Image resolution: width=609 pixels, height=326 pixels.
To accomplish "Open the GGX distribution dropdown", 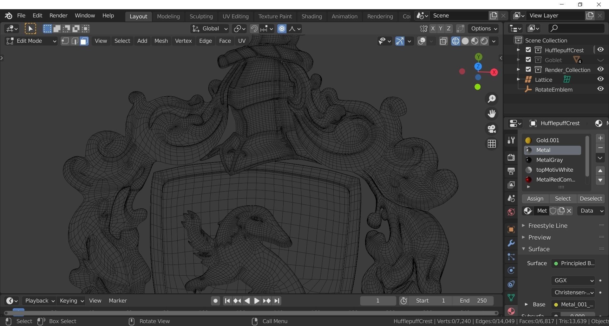I will (x=573, y=280).
